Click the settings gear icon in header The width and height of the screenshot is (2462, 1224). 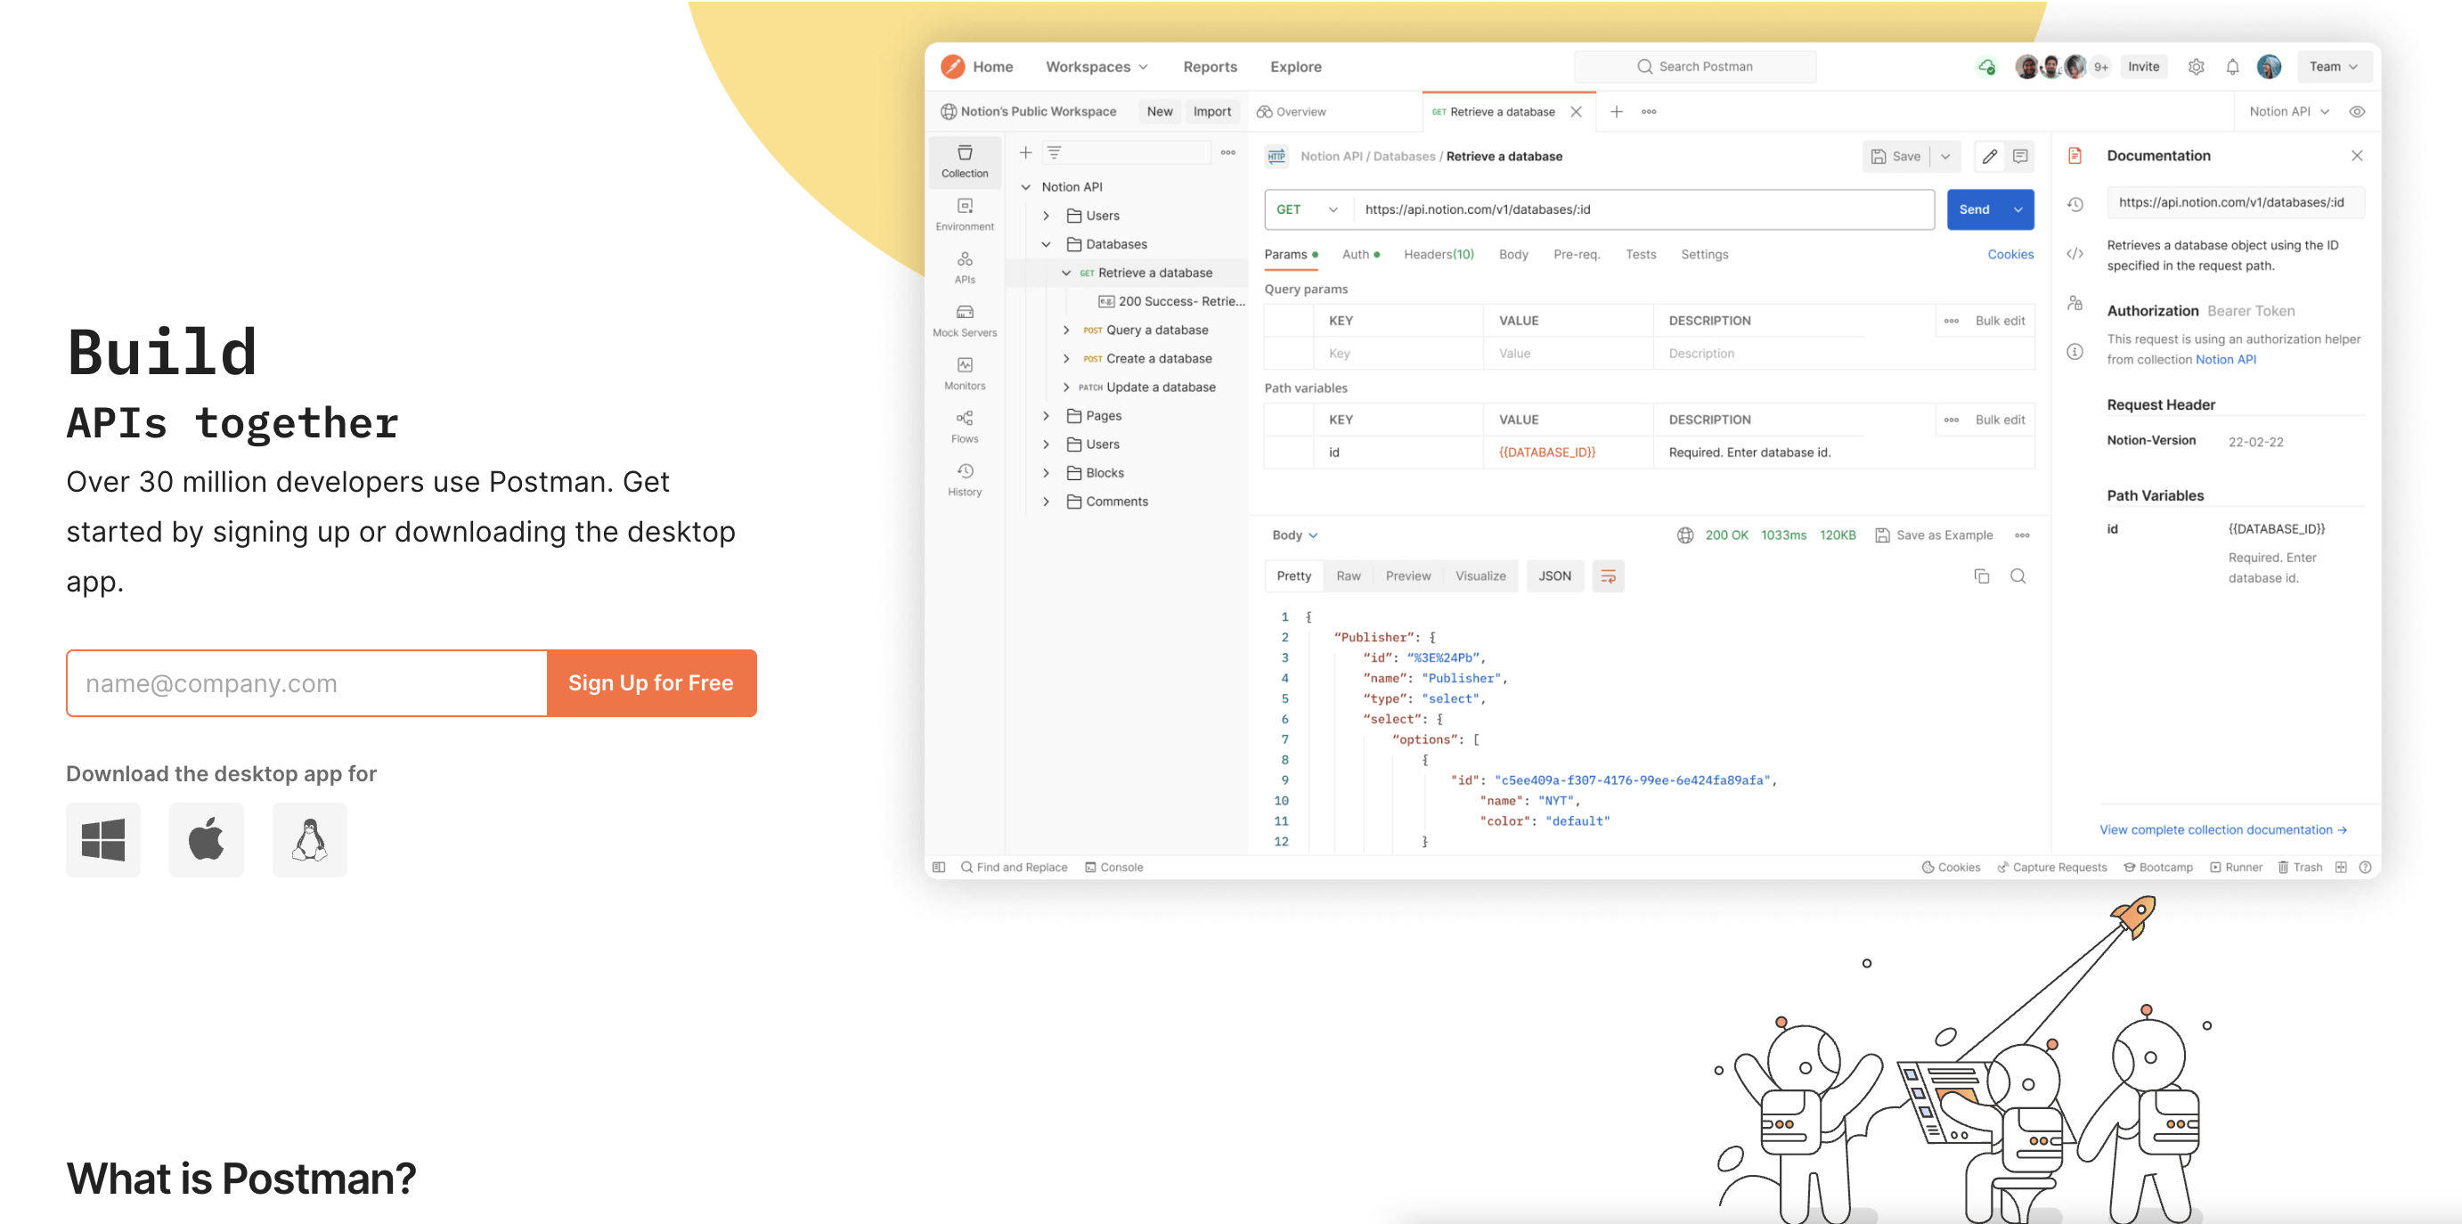coord(2196,67)
